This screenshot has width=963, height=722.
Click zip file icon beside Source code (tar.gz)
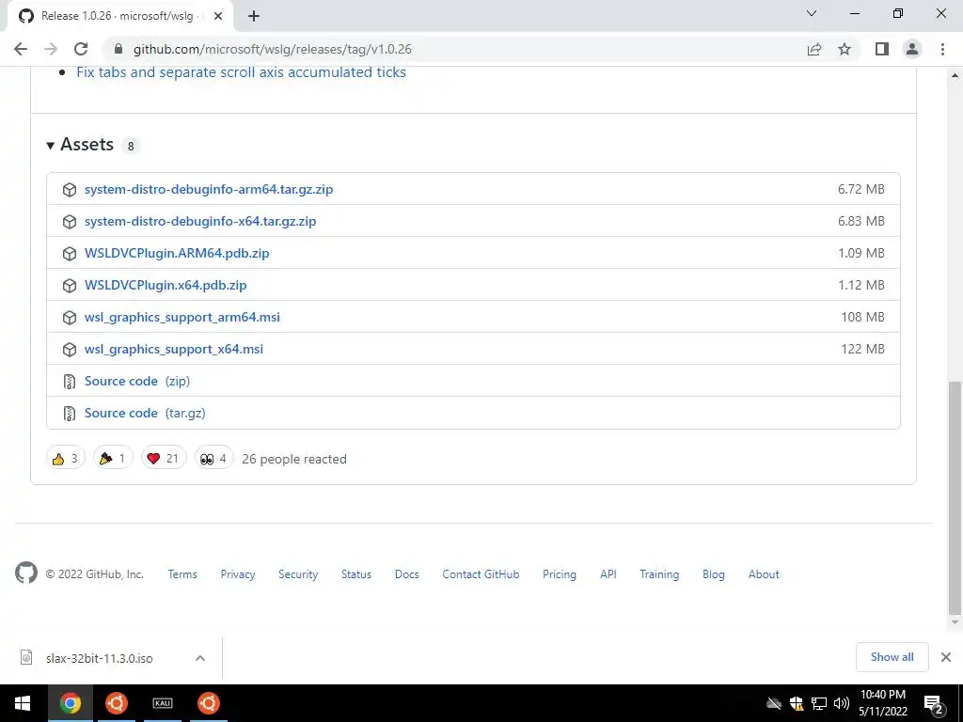coord(70,414)
